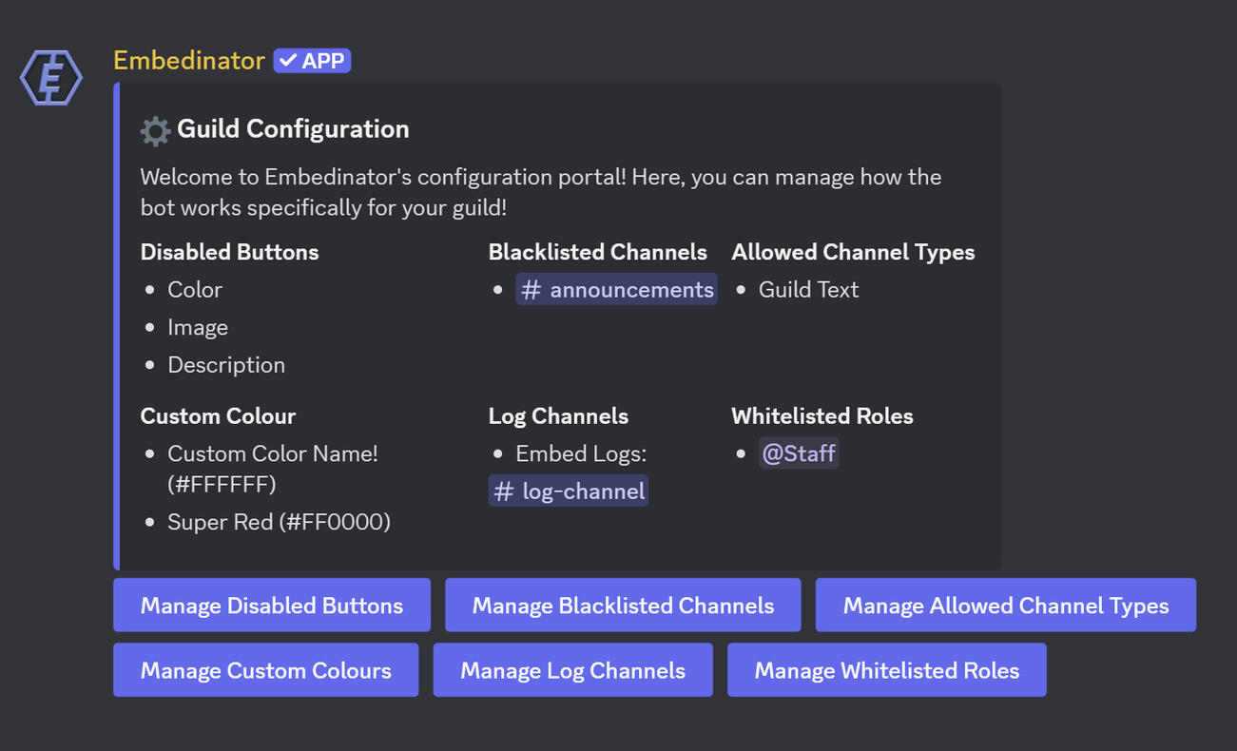Click the Super Red (#FF0000) entry
Screen dimensions: 1237x751
tap(280, 522)
